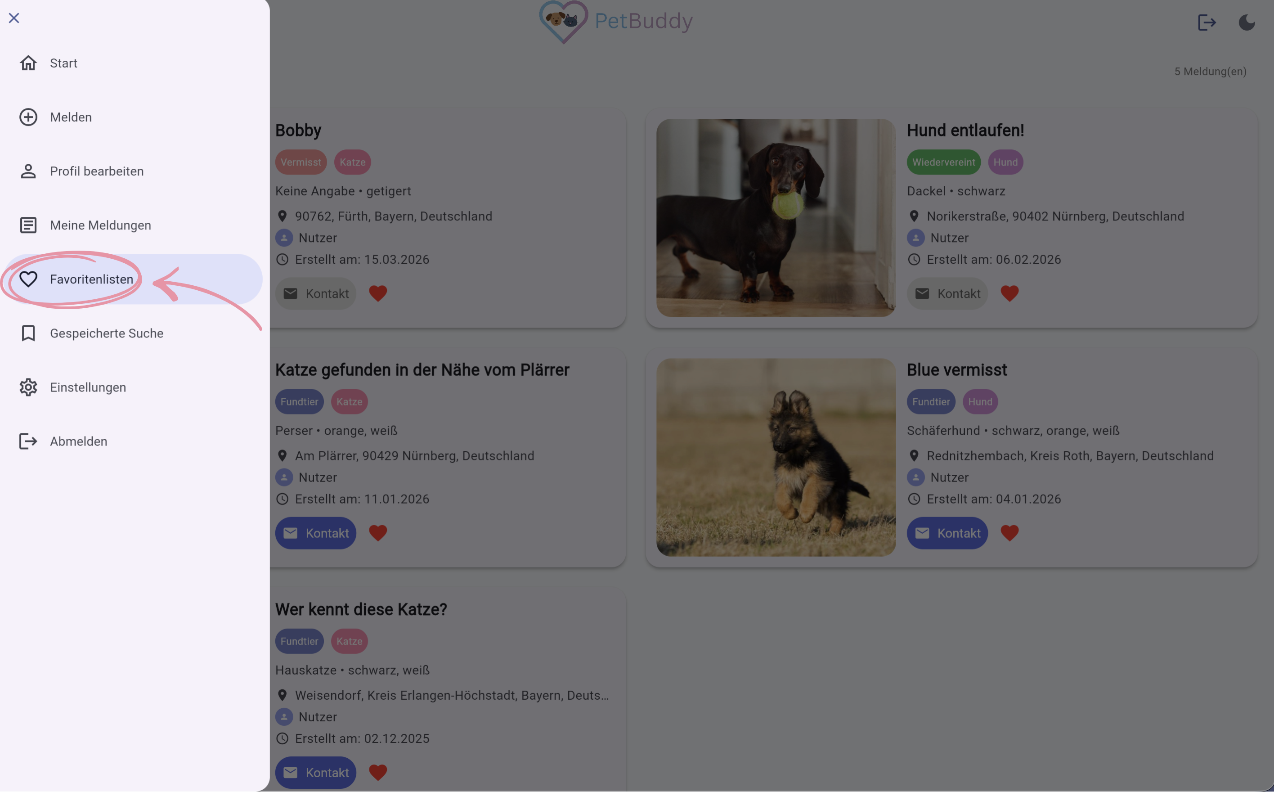Open the dachshund photo thumbnail
This screenshot has width=1274, height=792.
point(776,218)
